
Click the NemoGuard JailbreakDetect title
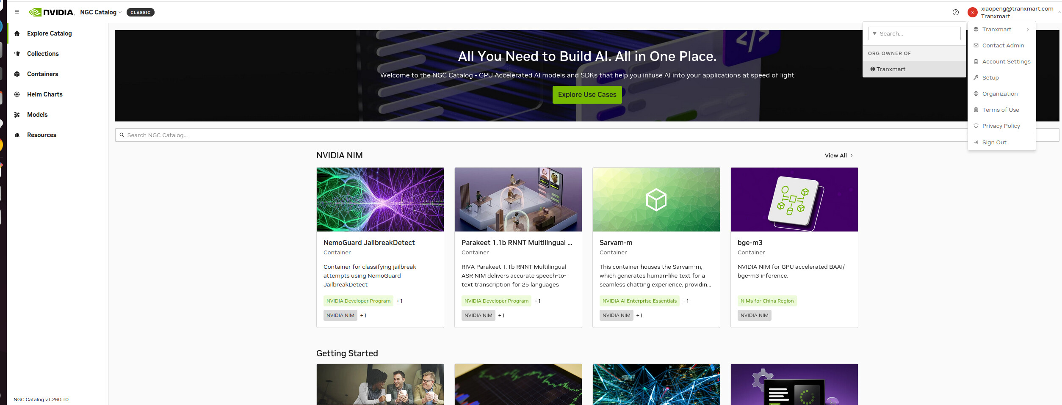coord(369,242)
